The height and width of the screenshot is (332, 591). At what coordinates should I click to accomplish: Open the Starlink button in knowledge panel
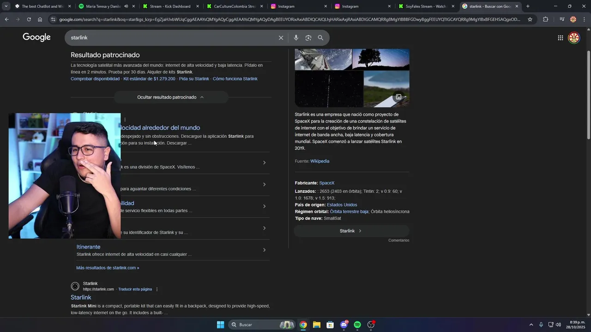pos(351,231)
